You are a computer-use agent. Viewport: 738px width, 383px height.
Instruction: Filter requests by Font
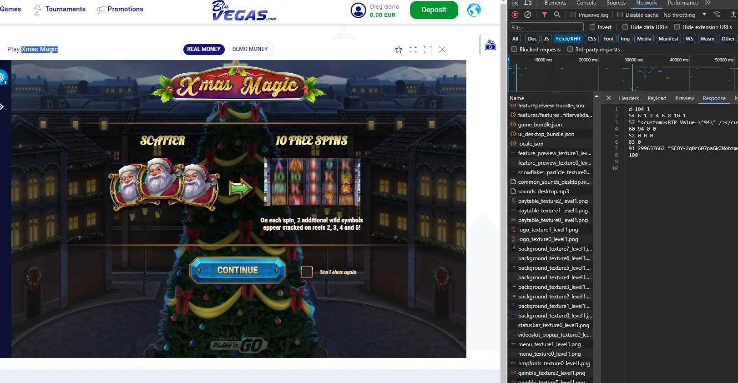point(608,39)
